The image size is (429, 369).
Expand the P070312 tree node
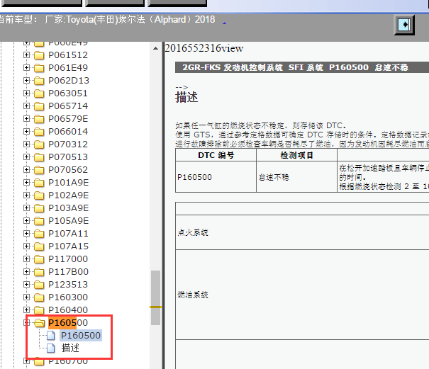click(26, 144)
